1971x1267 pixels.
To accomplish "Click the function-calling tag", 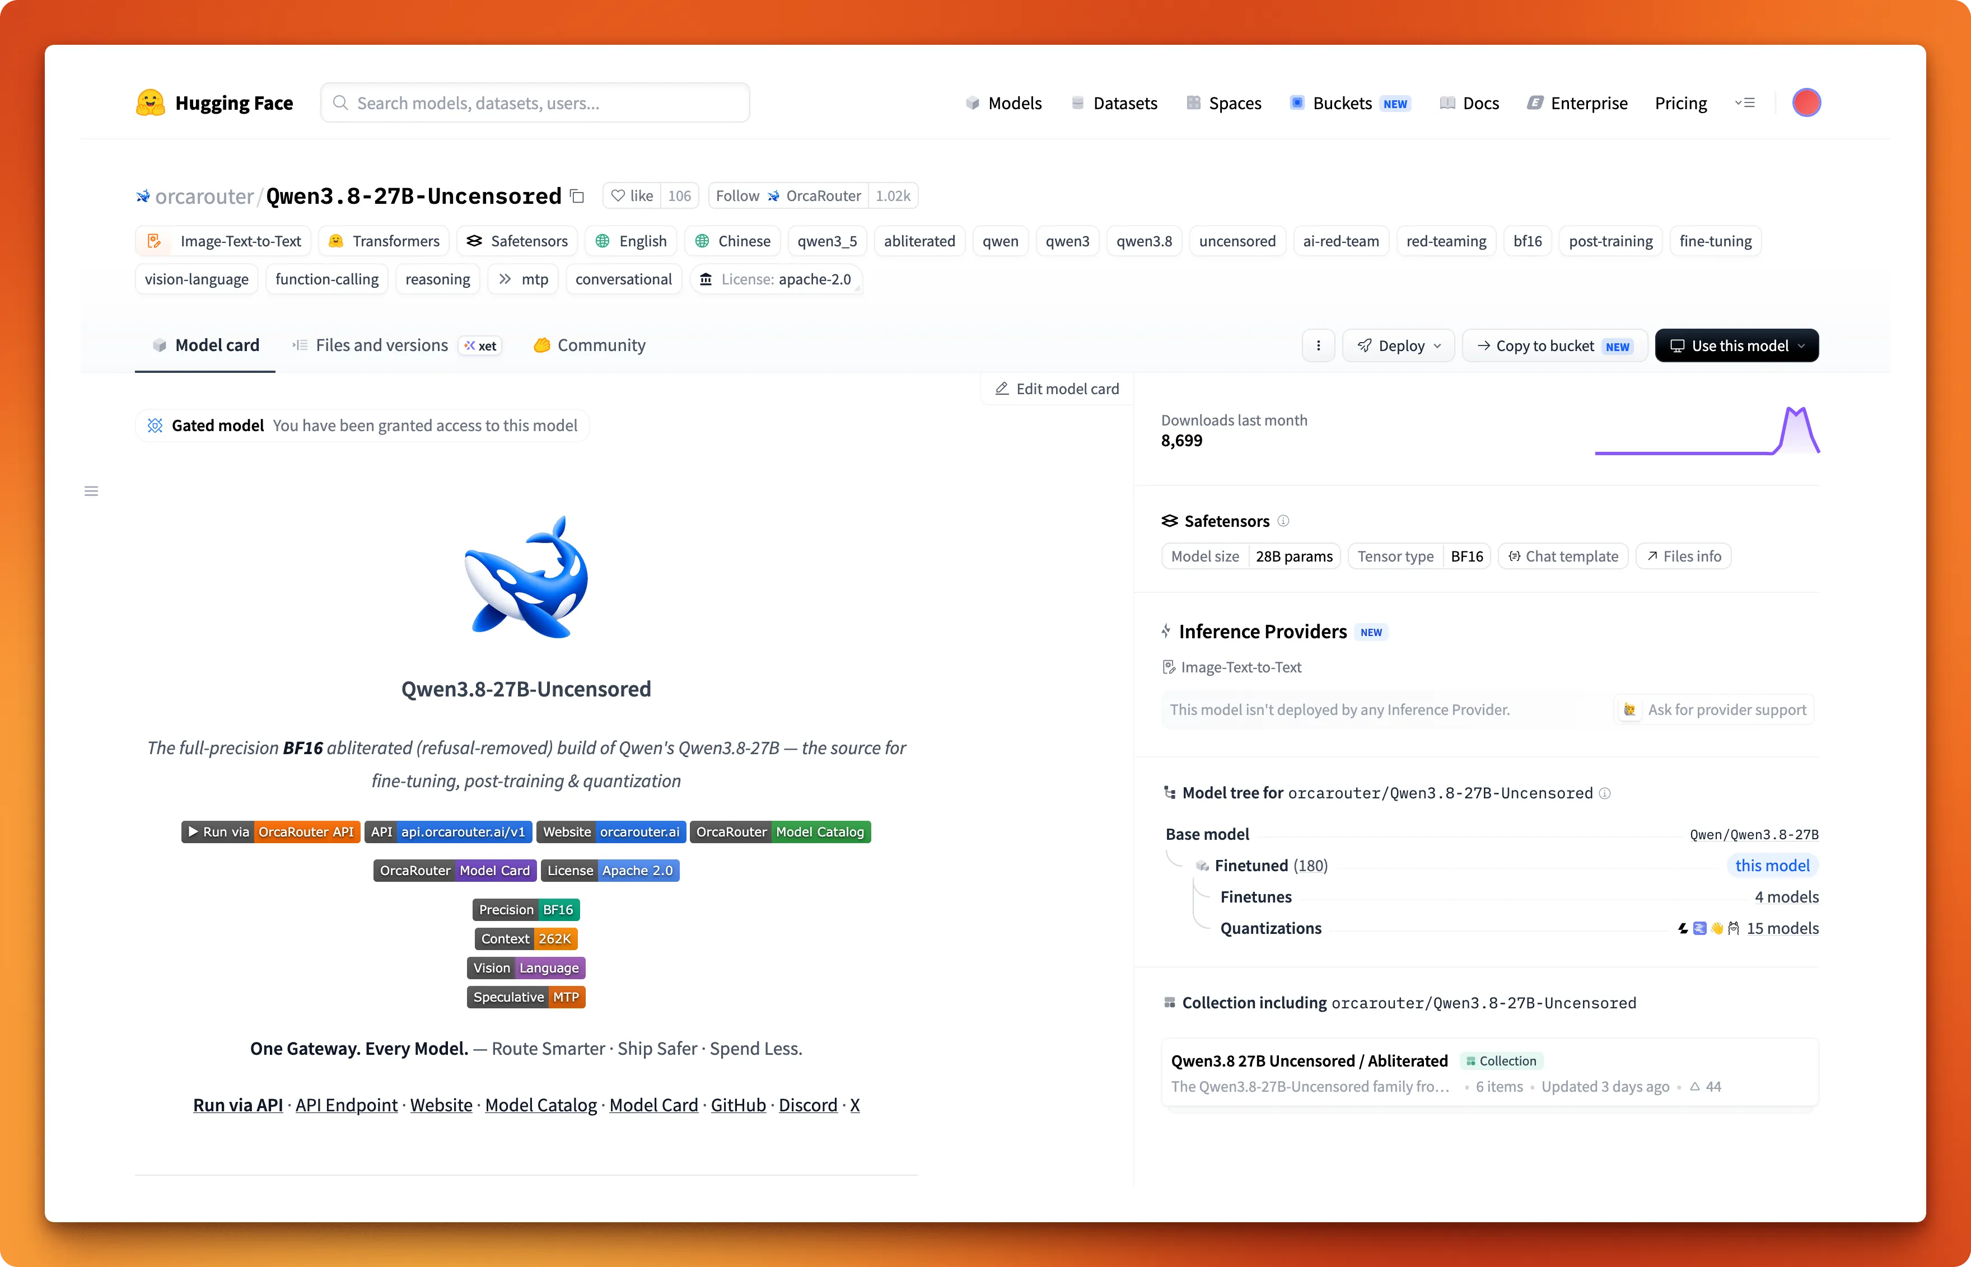I will 326,279.
